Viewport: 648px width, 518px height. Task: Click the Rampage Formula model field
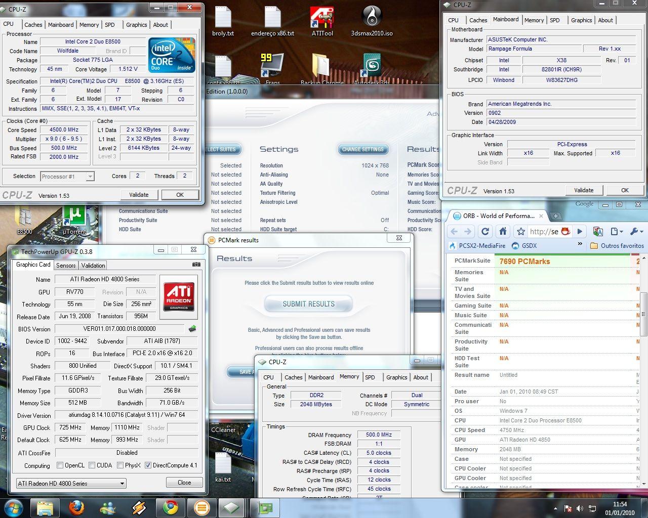(x=534, y=49)
